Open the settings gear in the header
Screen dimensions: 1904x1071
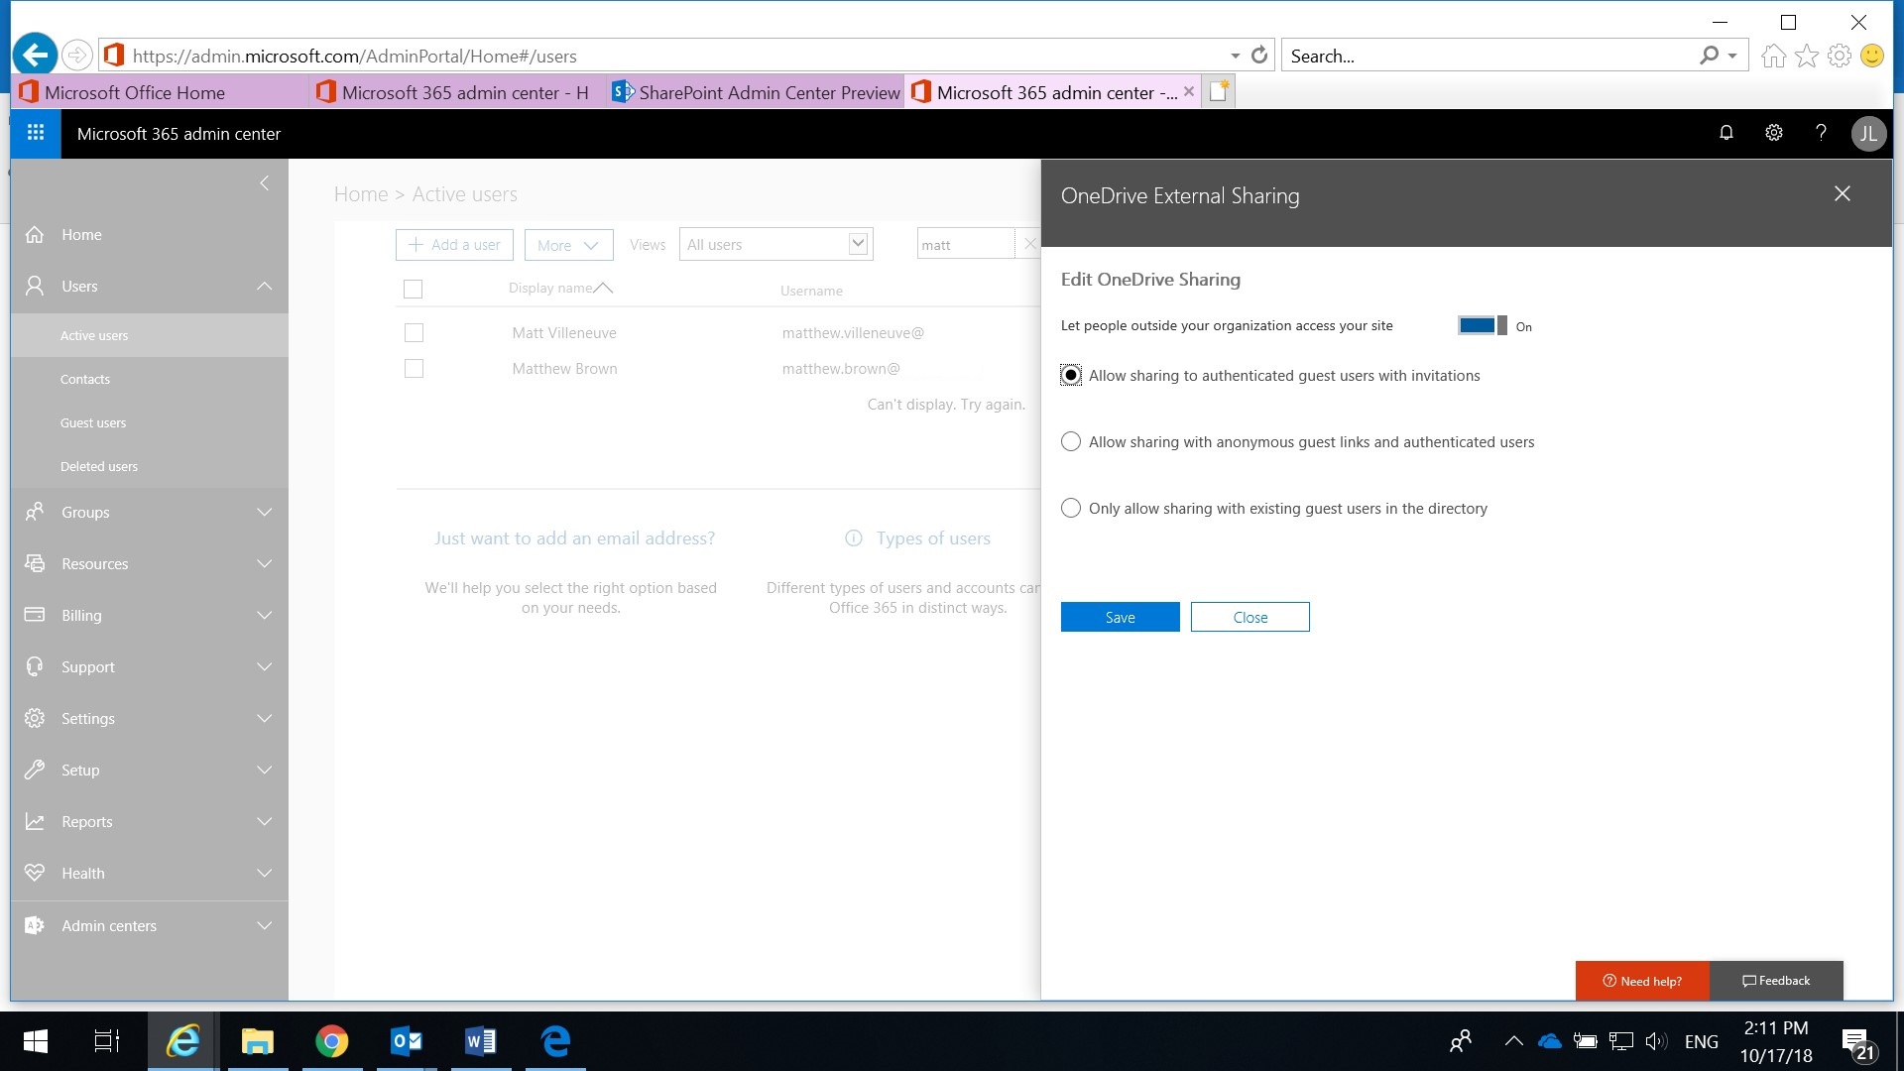pos(1773,133)
